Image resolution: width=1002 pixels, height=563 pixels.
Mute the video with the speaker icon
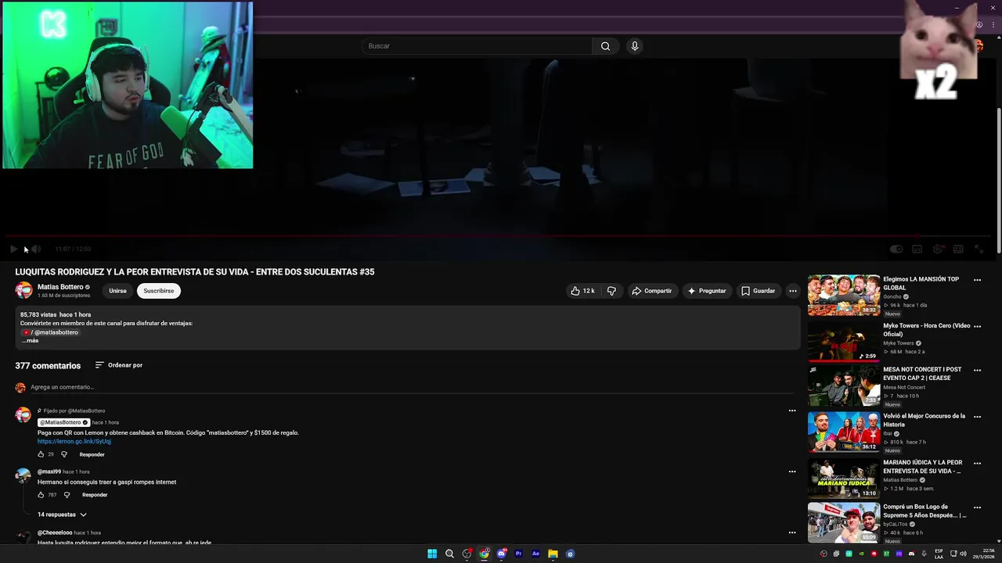pyautogui.click(x=36, y=249)
